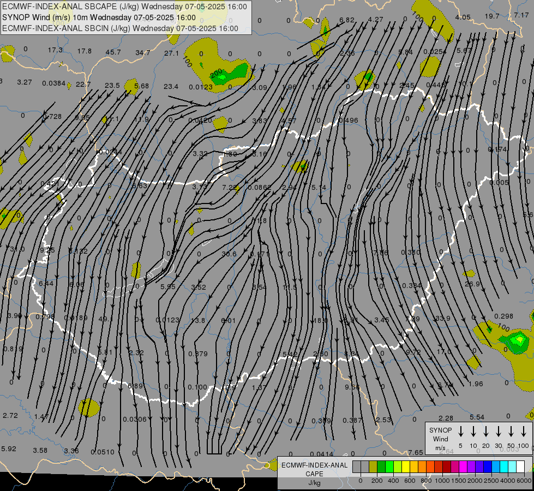Click the 1000 tick label on the CAPE scale
The image size is (534, 491).
442,481
